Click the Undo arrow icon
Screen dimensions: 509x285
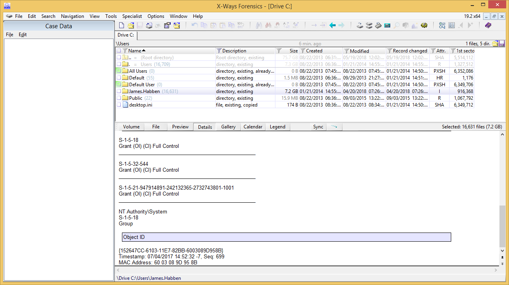pos(195,25)
